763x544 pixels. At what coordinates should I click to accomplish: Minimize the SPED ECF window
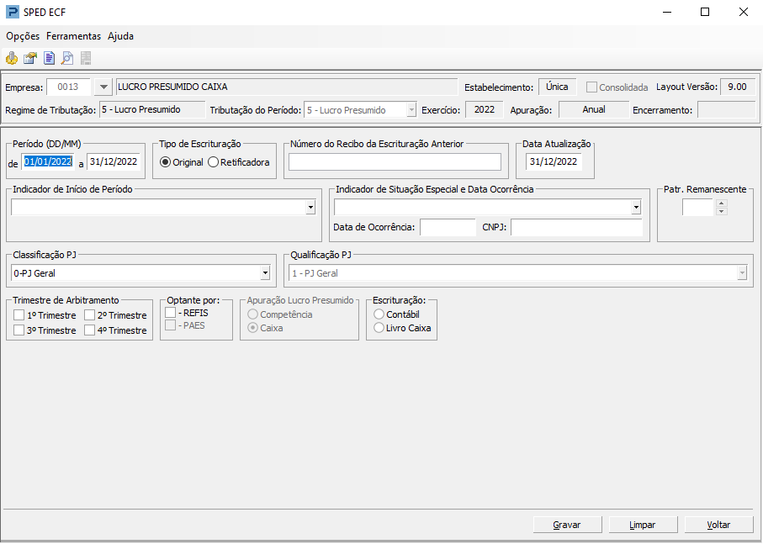point(667,12)
